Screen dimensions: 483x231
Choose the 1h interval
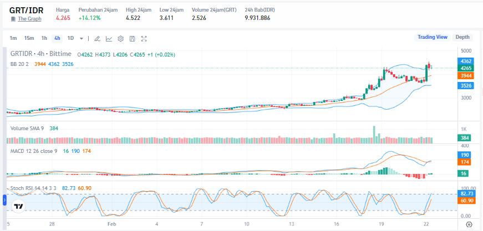44,38
